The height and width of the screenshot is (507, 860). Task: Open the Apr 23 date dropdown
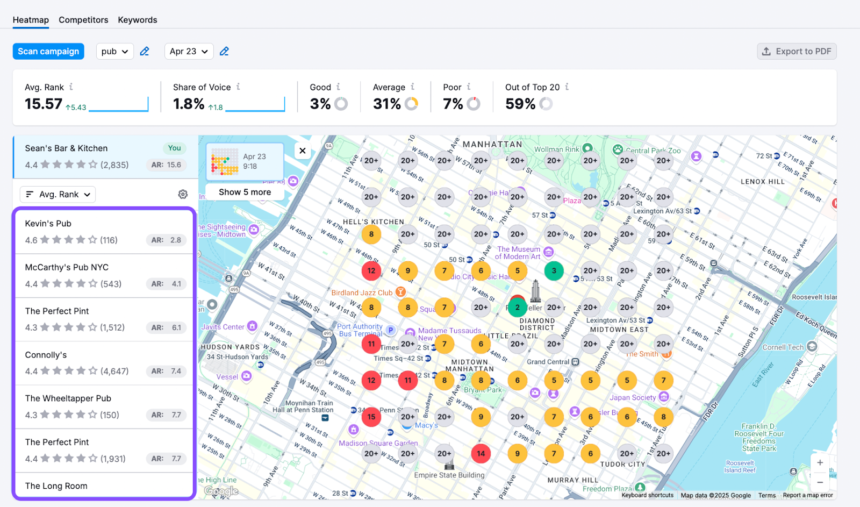click(189, 52)
